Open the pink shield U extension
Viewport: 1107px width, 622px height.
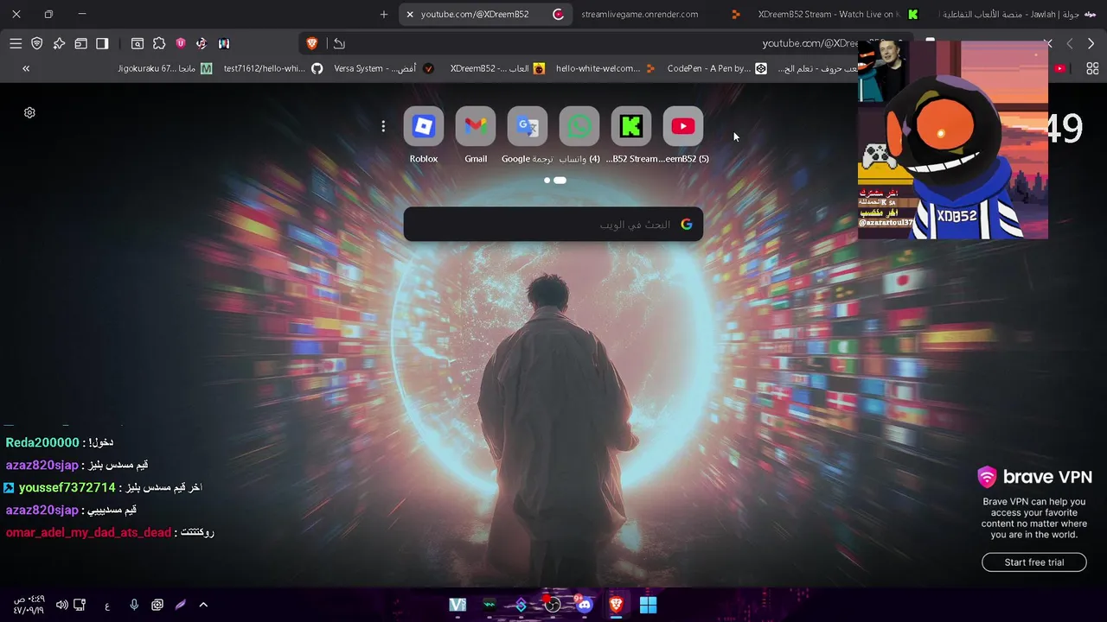181,43
